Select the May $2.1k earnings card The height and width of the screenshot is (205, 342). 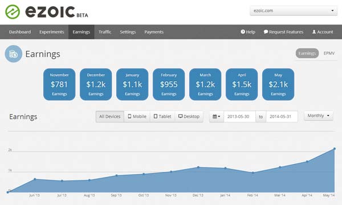click(278, 84)
